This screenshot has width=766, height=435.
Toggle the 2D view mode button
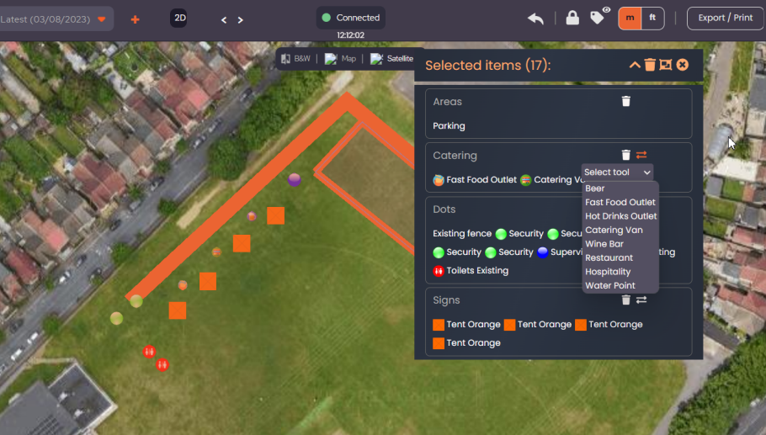tap(178, 19)
